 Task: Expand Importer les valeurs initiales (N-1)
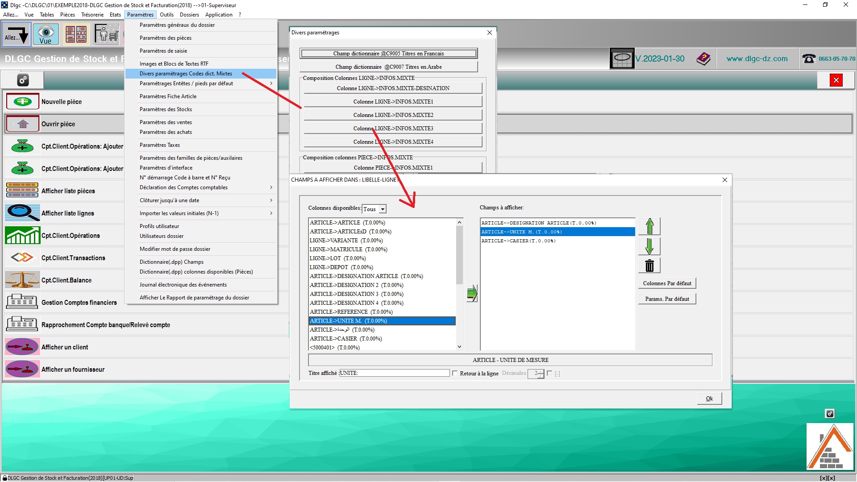[x=201, y=213]
